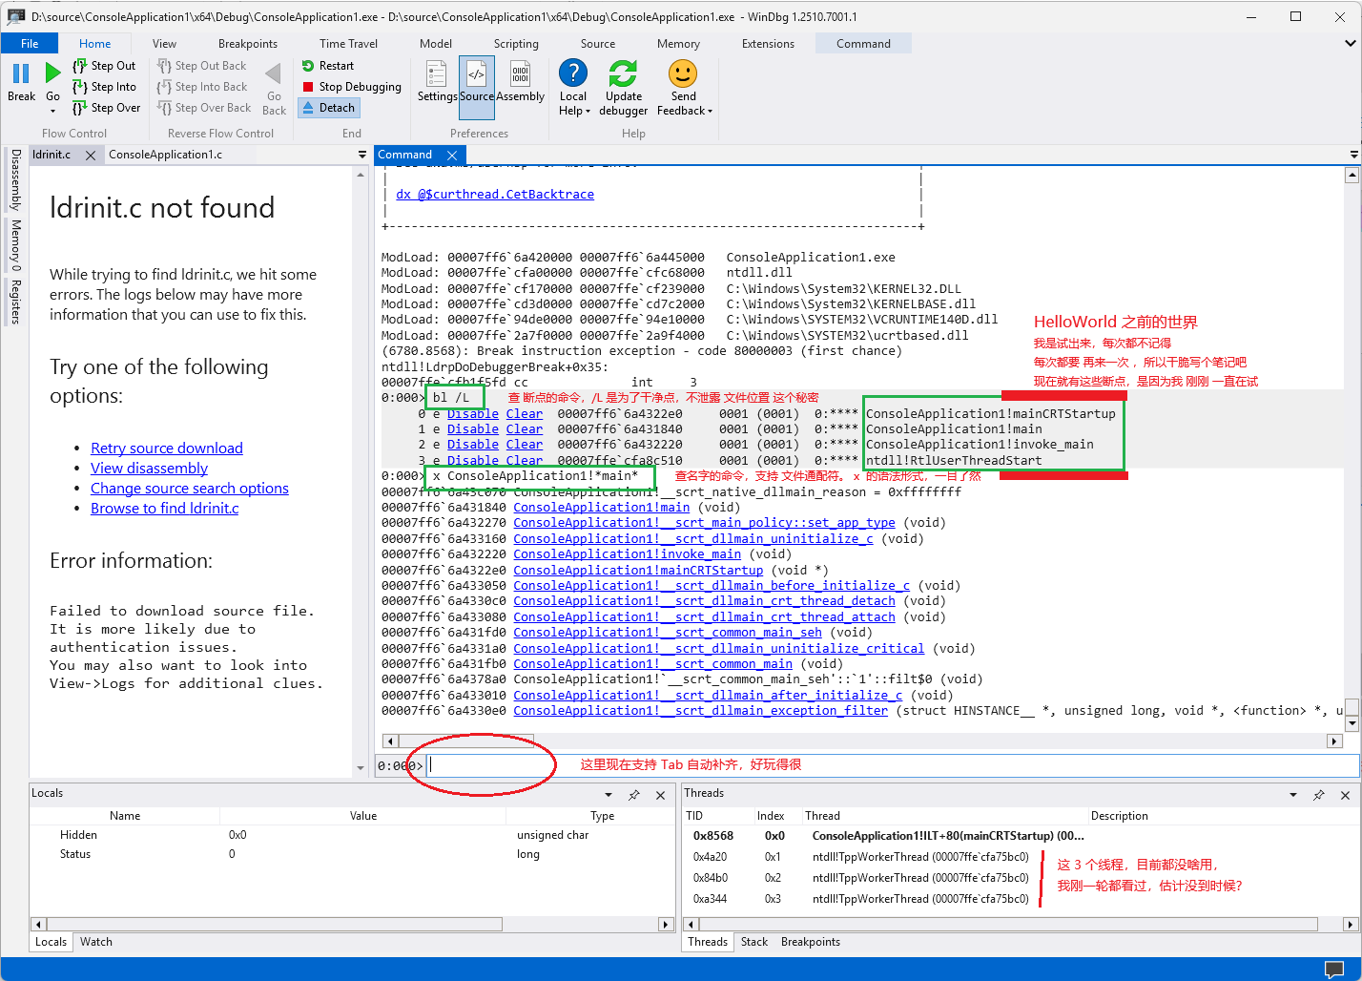Click the Break pause icon
This screenshot has width=1362, height=981.
(21, 73)
